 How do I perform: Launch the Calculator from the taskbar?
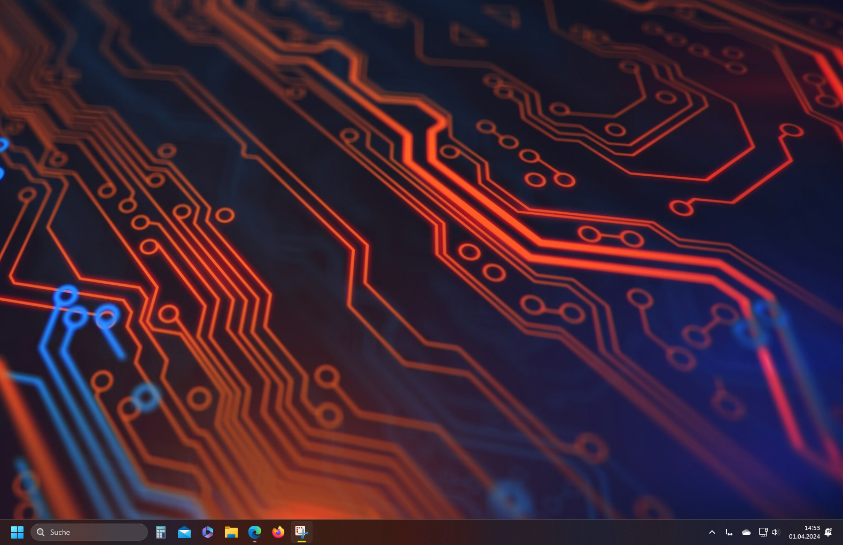coord(161,532)
